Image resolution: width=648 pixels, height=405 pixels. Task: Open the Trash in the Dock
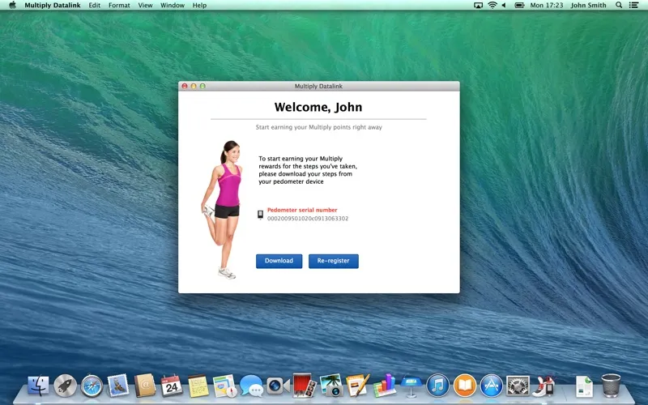pos(611,386)
